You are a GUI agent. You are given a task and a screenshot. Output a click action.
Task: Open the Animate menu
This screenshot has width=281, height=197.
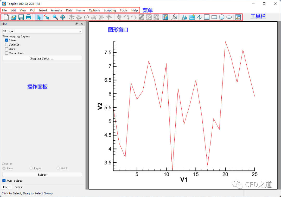point(56,10)
